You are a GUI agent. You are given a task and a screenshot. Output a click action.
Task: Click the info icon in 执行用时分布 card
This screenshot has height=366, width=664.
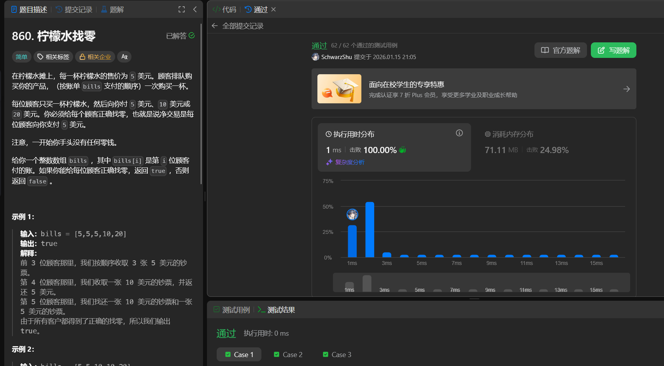(x=459, y=133)
